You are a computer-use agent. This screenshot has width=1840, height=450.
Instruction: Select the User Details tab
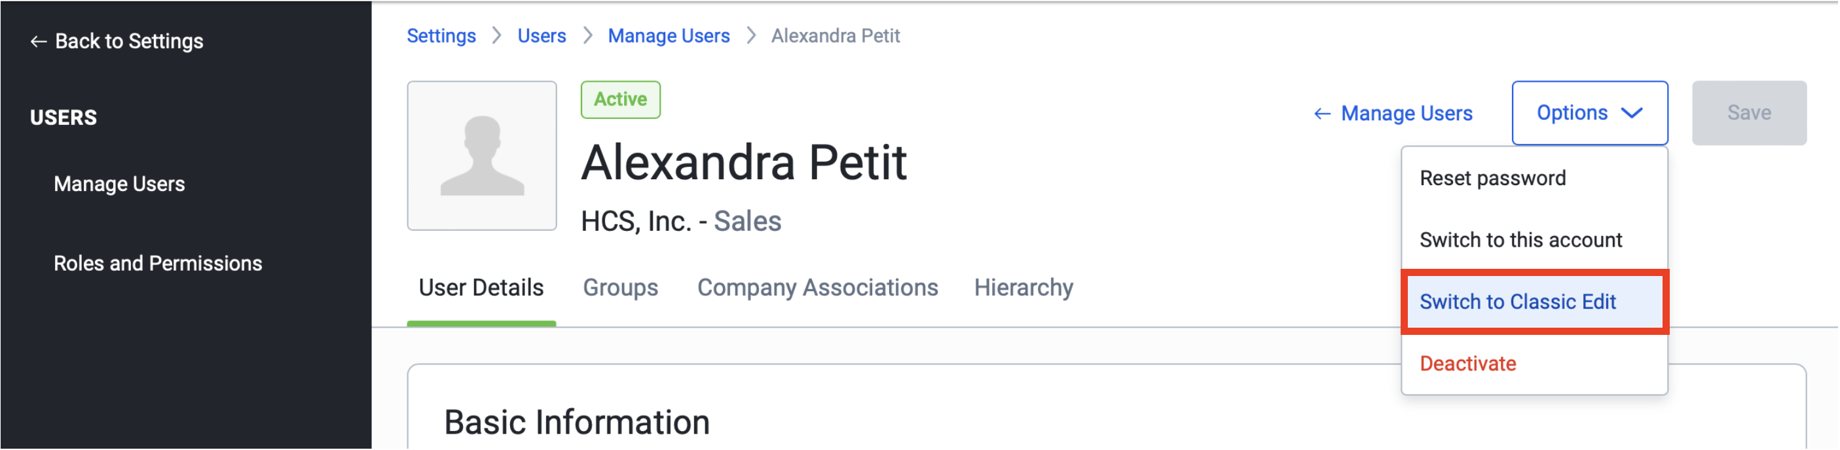click(481, 288)
